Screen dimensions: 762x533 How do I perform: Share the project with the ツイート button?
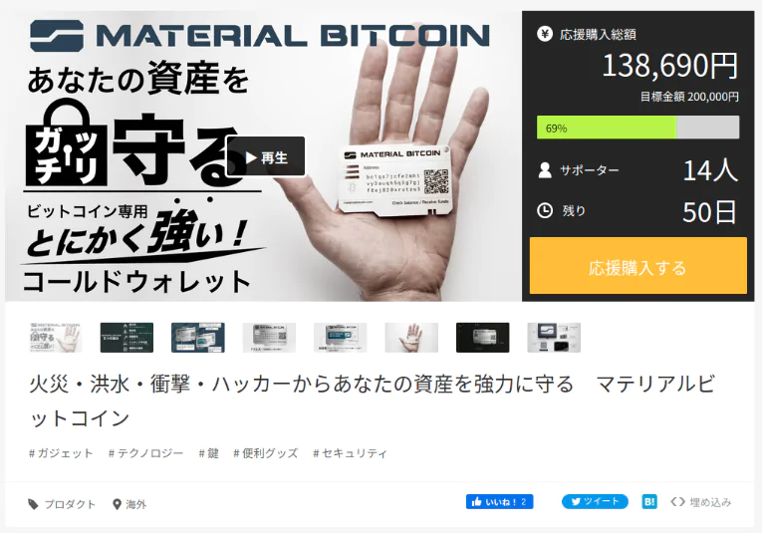[595, 502]
